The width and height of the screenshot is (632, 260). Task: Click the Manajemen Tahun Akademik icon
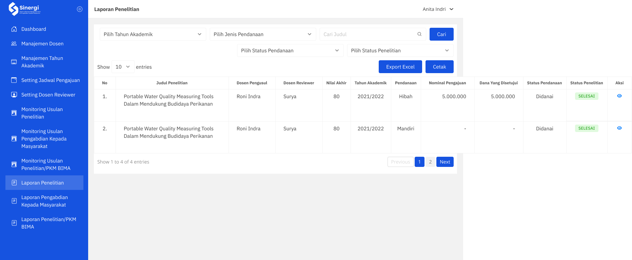[14, 62]
